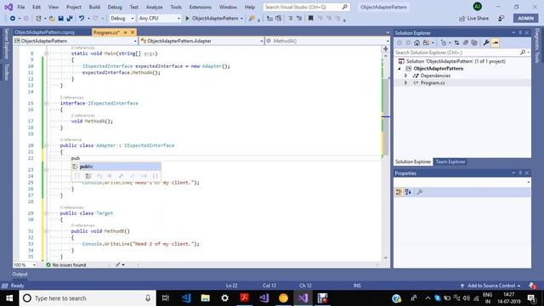The width and height of the screenshot is (544, 306).
Task: Open the MethodA() member dropdown
Action: pyautogui.click(x=327, y=41)
